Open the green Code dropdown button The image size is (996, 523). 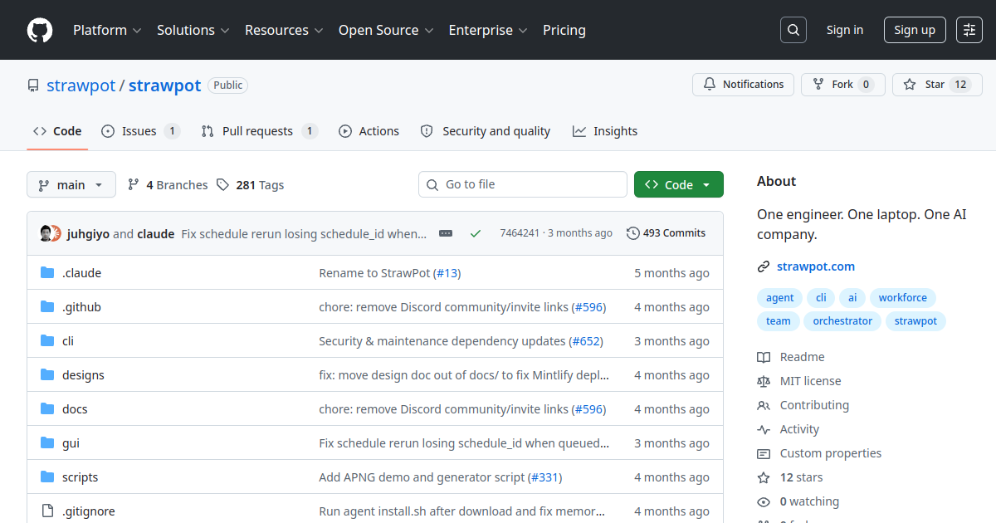(678, 184)
